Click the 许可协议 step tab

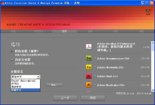coord(39,31)
